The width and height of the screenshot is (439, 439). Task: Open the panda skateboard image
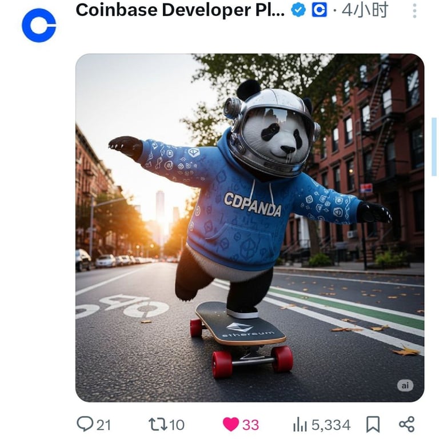click(x=250, y=228)
